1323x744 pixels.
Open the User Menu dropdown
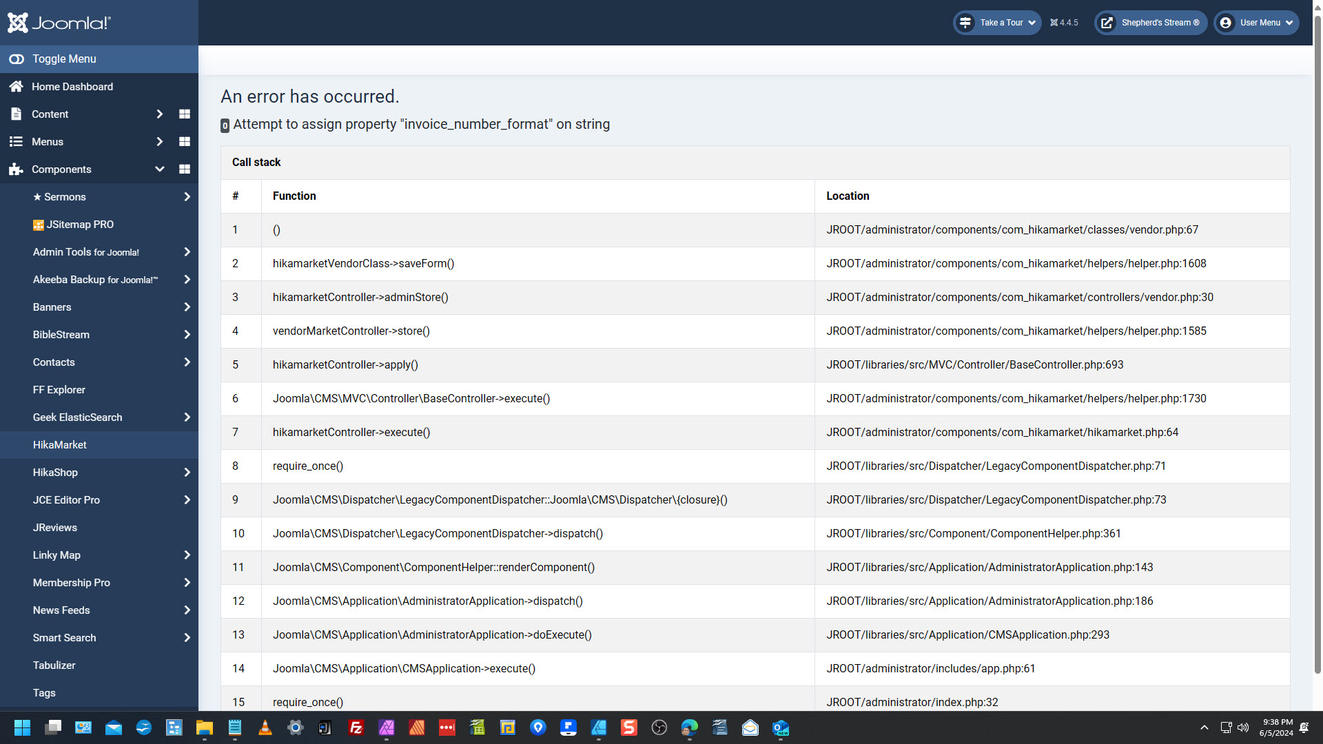tap(1257, 23)
